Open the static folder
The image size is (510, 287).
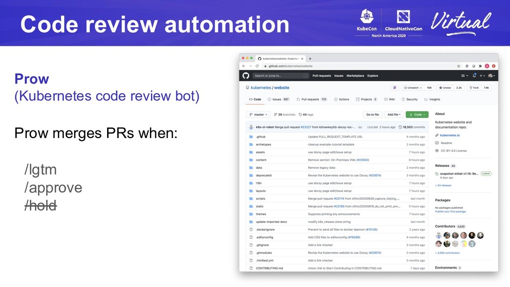pyautogui.click(x=259, y=206)
